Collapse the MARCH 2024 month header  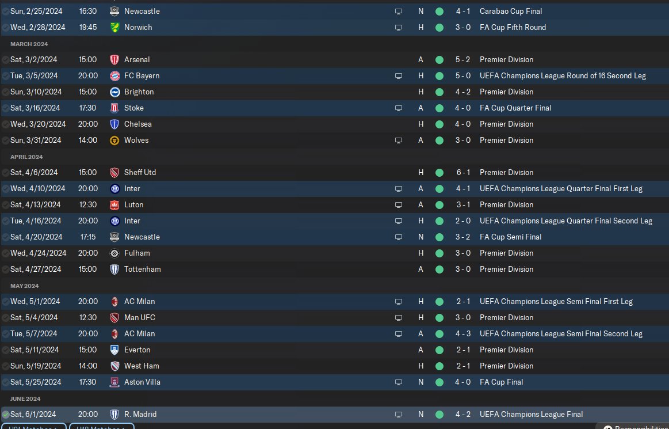pyautogui.click(x=29, y=44)
